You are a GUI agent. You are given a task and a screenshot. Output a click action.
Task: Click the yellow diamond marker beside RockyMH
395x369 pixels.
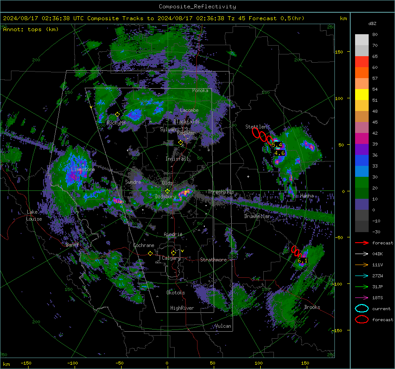tap(117, 115)
